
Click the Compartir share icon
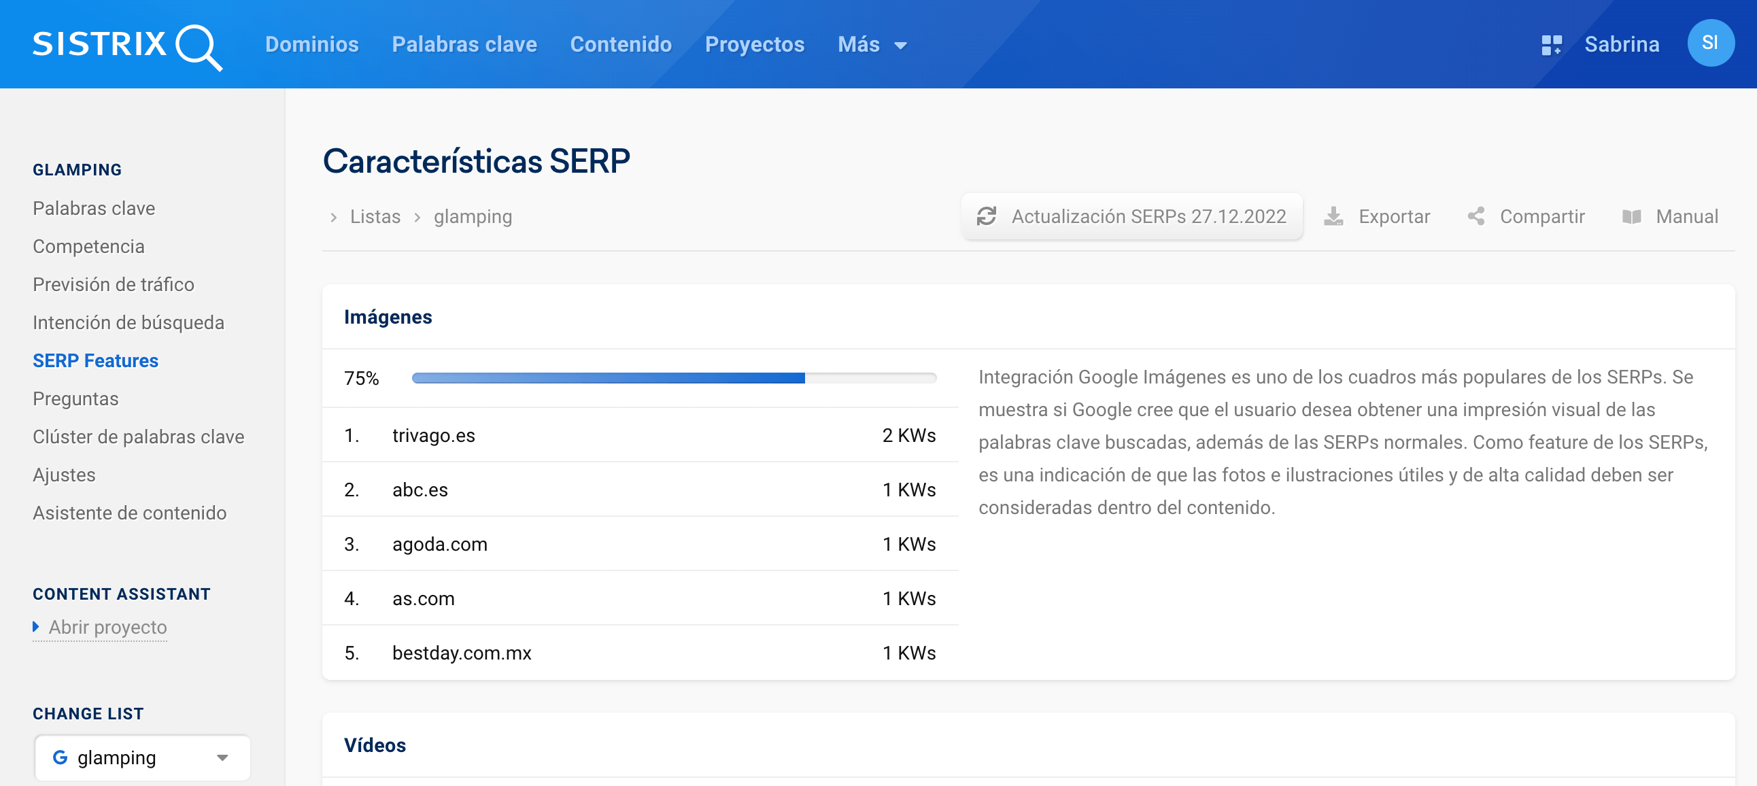[1476, 216]
